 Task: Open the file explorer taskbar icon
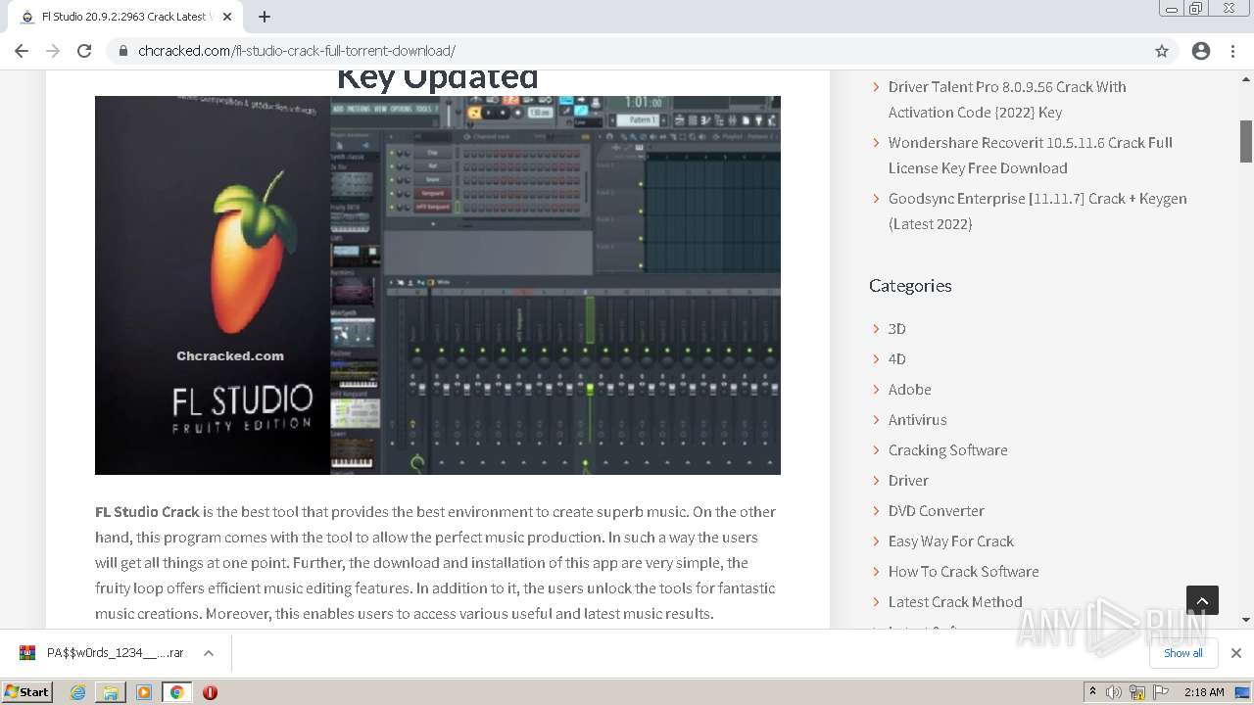click(x=111, y=692)
